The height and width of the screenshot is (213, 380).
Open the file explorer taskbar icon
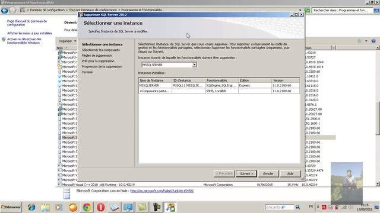pyautogui.click(x=45, y=207)
